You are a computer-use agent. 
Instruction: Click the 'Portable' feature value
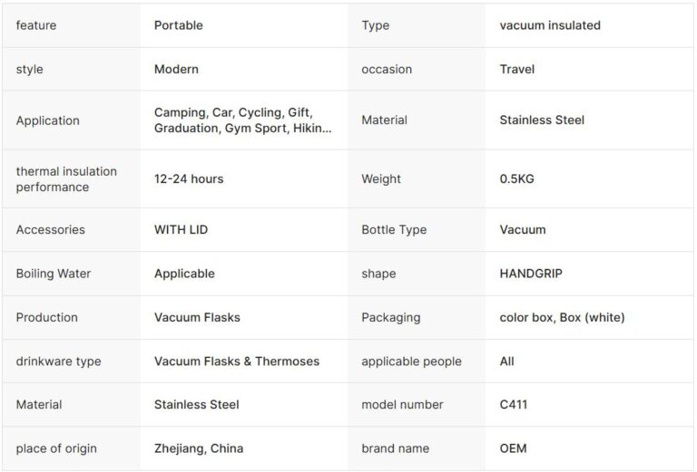178,25
